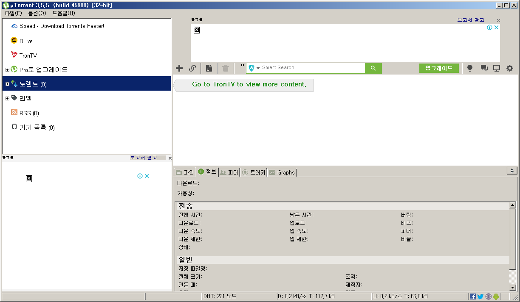The width and height of the screenshot is (520, 302).
Task: Click detail pane scrollbar up arrow
Action: [513, 206]
